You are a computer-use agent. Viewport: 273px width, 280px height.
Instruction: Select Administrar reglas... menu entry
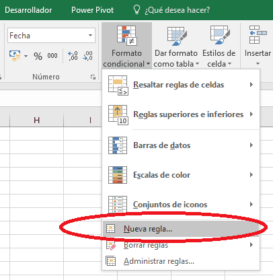(181, 261)
